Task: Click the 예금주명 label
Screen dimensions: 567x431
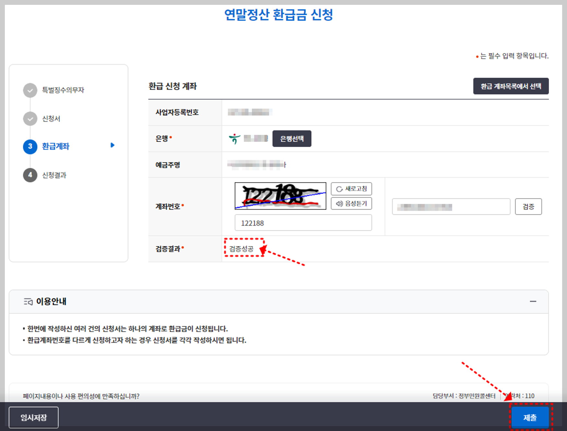Action: 168,165
